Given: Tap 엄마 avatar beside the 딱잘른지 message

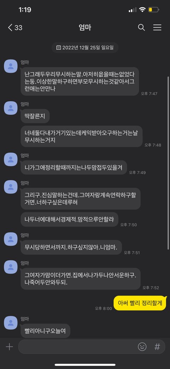Looking at the screenshot, I should click(11, 108).
